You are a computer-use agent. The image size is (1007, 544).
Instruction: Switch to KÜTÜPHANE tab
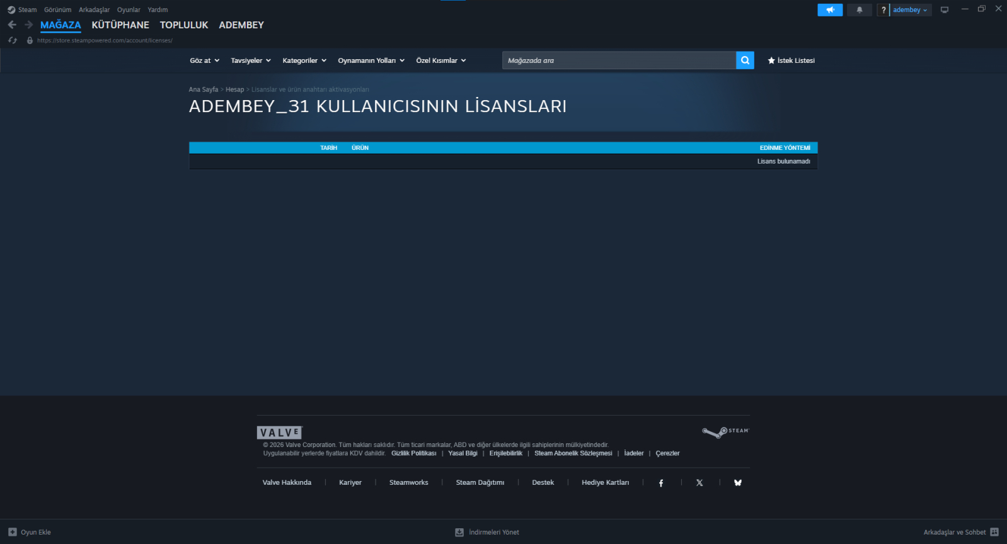click(x=120, y=25)
